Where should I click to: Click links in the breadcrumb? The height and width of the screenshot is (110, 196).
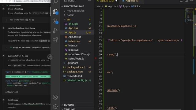tap(137, 6)
